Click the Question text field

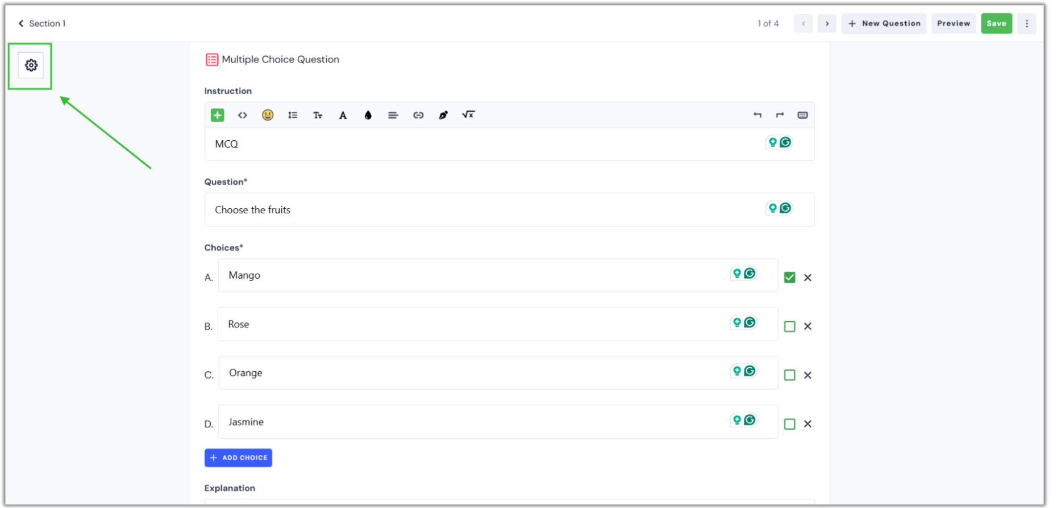click(483, 210)
